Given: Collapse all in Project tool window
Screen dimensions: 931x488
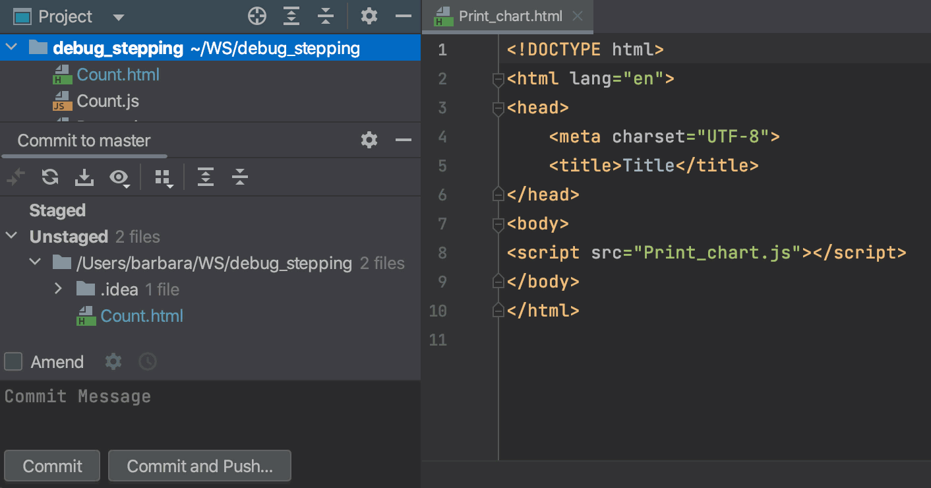Looking at the screenshot, I should pos(326,16).
